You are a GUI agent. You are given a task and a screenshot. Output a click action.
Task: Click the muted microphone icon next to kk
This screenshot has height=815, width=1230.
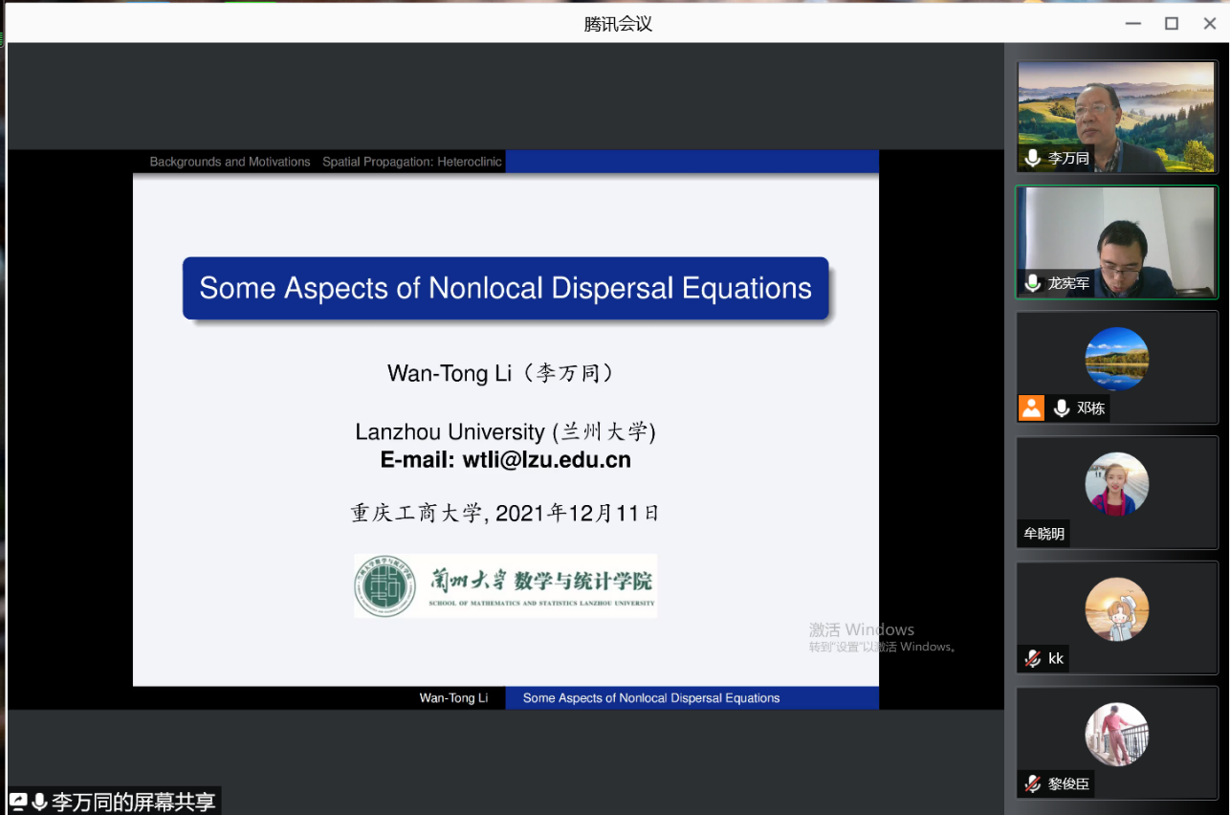click(x=1032, y=658)
